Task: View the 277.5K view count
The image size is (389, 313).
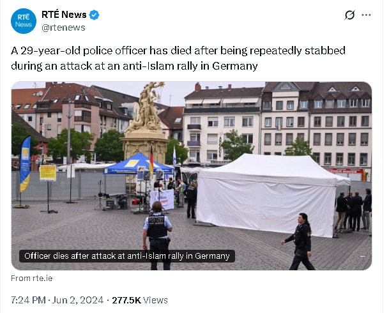Action: (x=126, y=300)
